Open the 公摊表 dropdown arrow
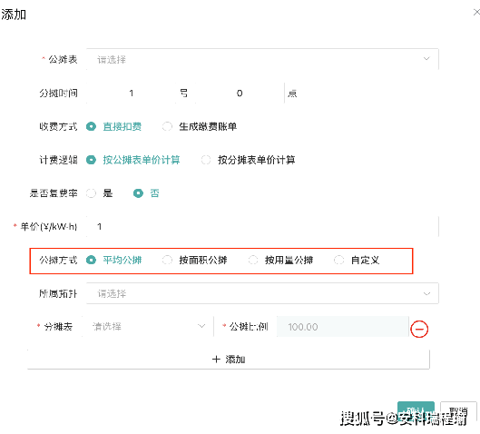Viewport: 480px width, 434px height. pos(426,58)
